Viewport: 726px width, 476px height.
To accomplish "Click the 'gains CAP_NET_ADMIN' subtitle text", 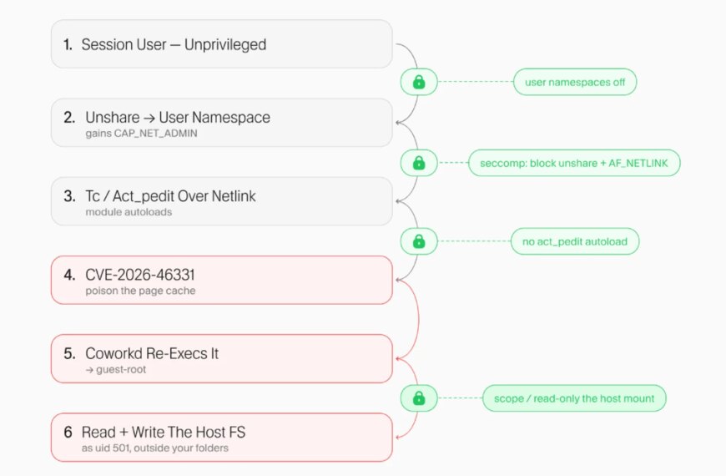I will pos(141,134).
